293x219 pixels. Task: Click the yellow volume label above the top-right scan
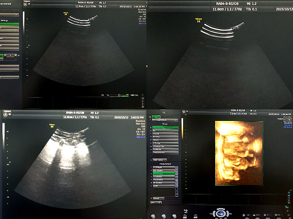point(198,20)
